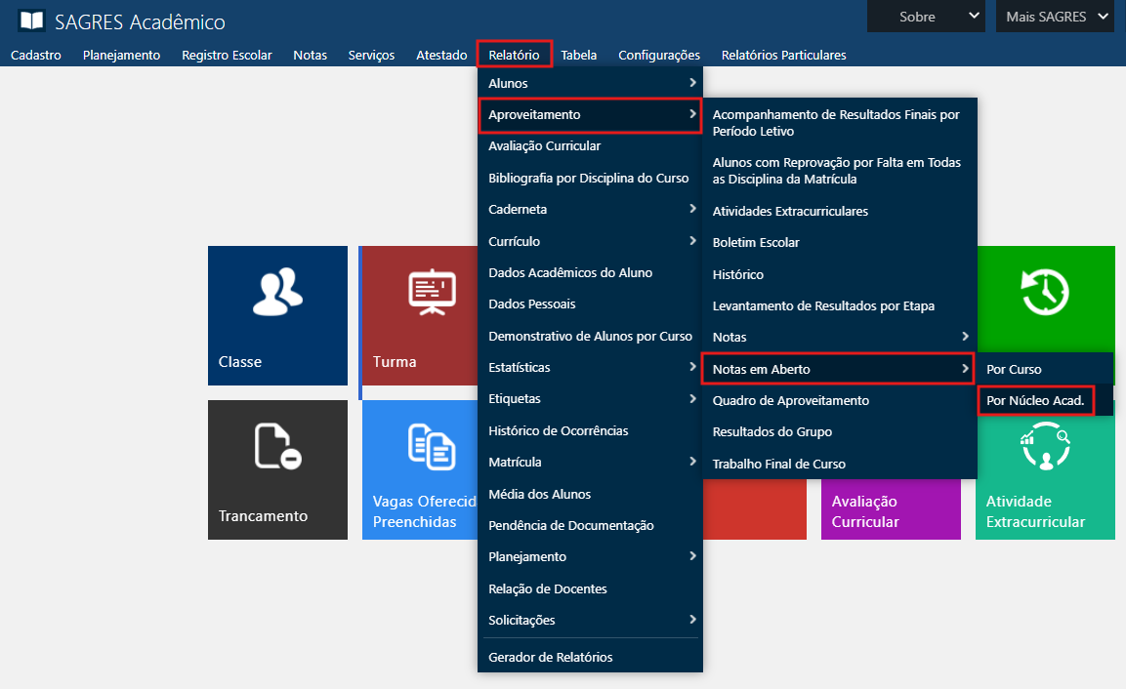Select Boletim Escolar report

(x=756, y=242)
